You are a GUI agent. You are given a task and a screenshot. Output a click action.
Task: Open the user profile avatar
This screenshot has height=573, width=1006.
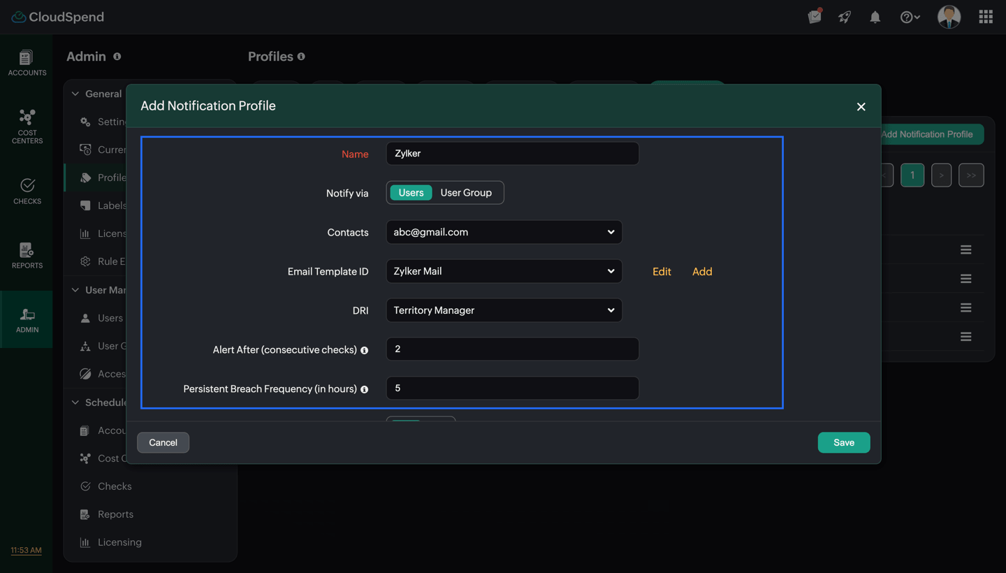[949, 17]
